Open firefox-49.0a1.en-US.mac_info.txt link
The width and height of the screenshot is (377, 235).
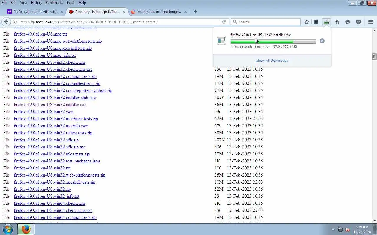pos(45,55)
